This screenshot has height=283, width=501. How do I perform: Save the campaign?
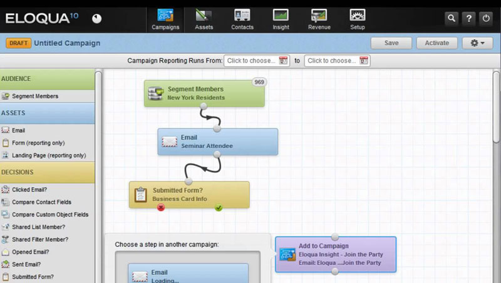tap(391, 43)
